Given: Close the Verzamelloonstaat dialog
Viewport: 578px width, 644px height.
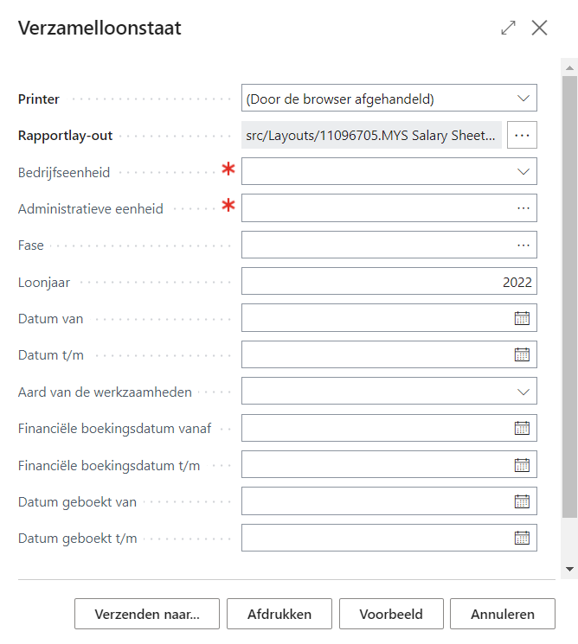Looking at the screenshot, I should tap(540, 28).
